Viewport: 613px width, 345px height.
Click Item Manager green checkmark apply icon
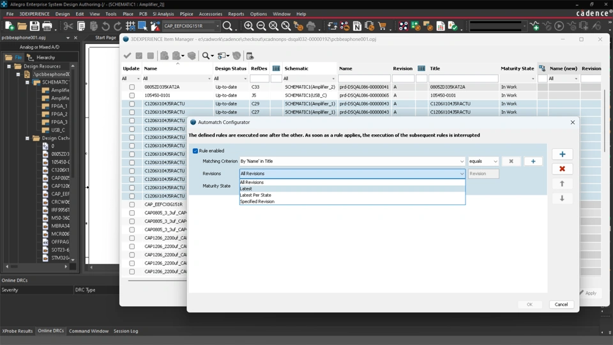pyautogui.click(x=127, y=56)
